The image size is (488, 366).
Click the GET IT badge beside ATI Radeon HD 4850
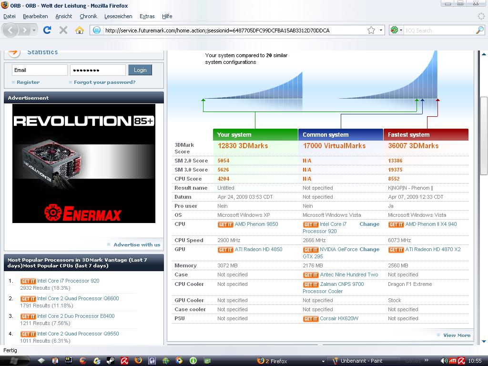pyautogui.click(x=225, y=250)
